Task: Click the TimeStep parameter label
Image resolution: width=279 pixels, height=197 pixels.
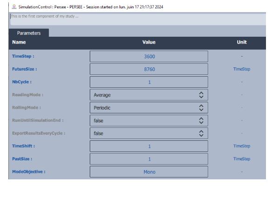Action: [23, 56]
